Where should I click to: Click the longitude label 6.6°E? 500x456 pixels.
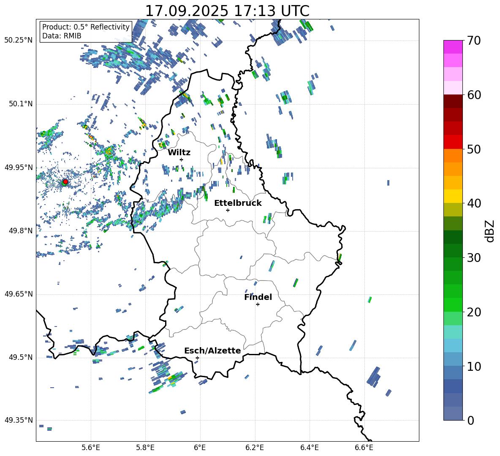[364, 448]
